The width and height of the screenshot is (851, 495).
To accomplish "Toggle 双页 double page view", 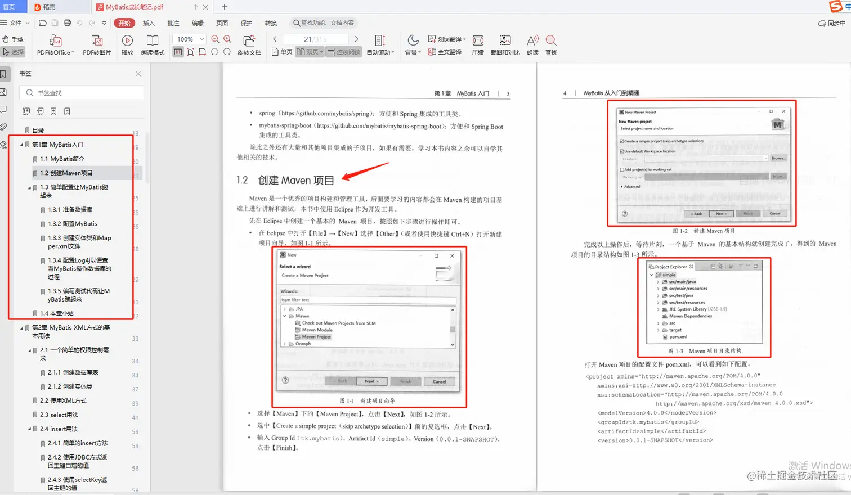I will click(x=310, y=52).
